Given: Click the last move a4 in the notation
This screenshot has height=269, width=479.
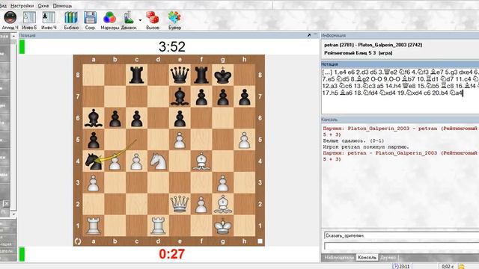Looking at the screenshot, I should [456, 93].
